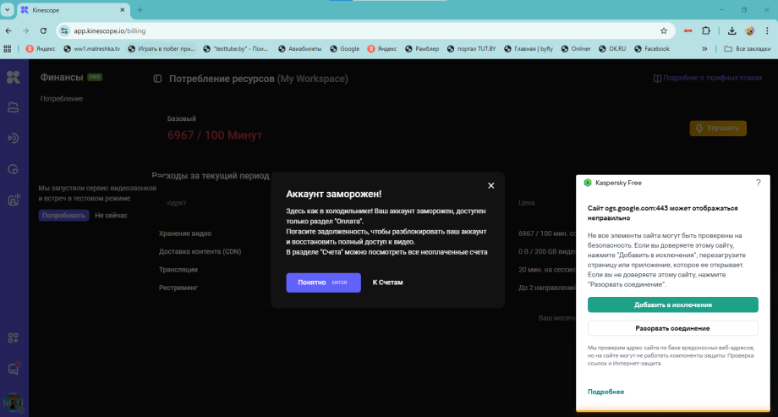Click the Понятно button in the dialog
This screenshot has width=778, height=417.
(323, 283)
